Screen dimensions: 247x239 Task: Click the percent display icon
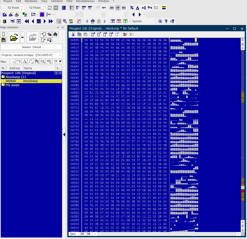(132, 8)
